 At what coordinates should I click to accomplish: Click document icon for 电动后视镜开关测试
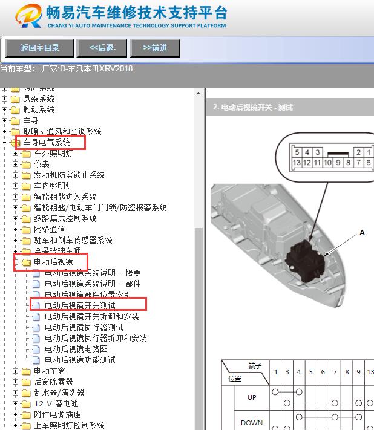[x=36, y=305]
